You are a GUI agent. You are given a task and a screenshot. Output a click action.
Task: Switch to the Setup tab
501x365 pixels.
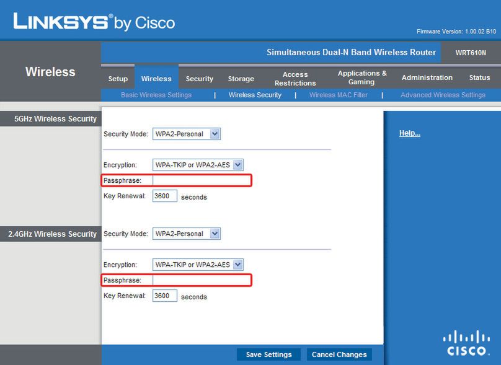pyautogui.click(x=118, y=79)
